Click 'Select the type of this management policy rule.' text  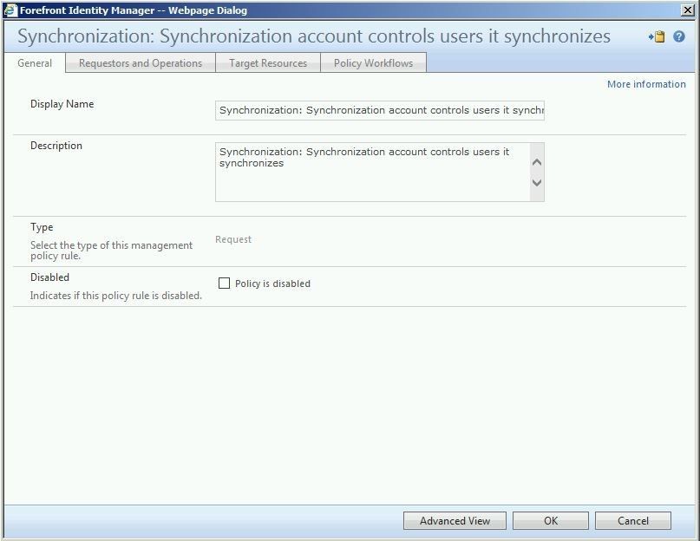pos(111,251)
